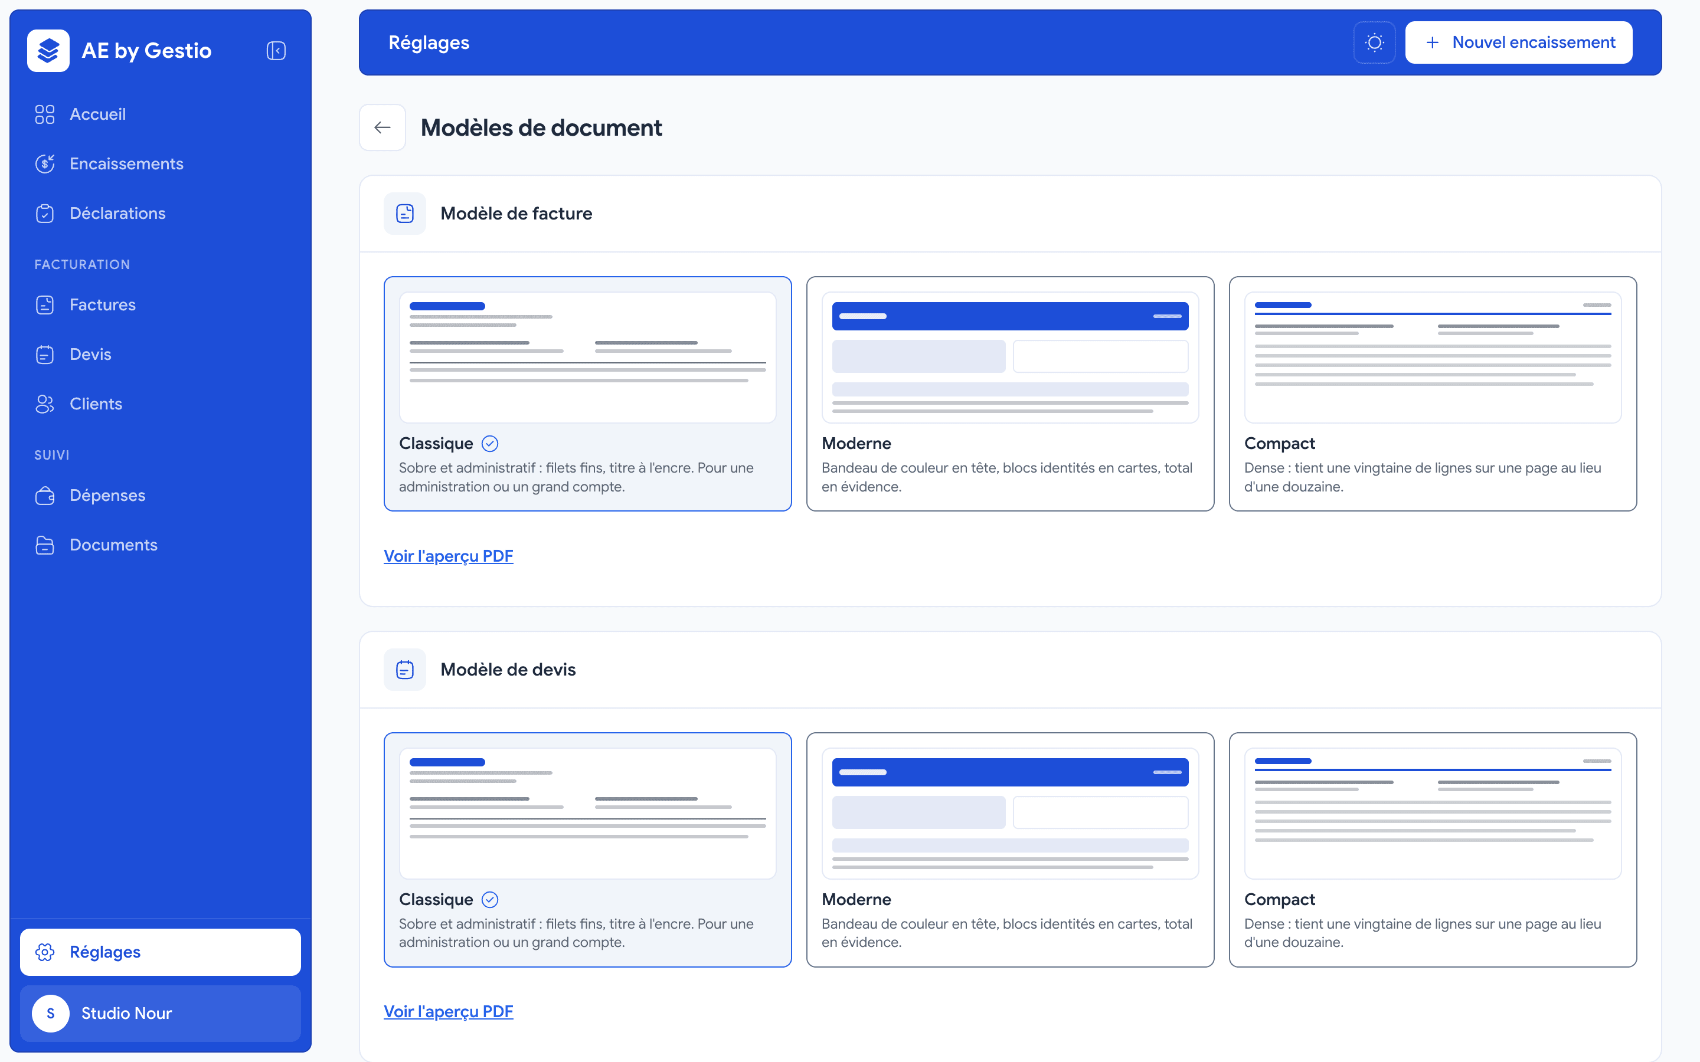Click the Studio Nour avatar circle

click(51, 1013)
